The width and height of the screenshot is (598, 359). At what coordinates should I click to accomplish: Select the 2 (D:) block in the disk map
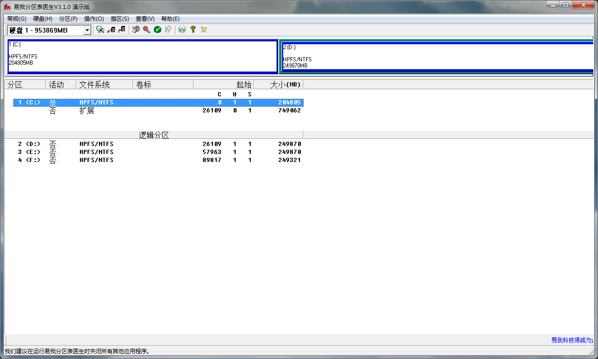point(437,56)
